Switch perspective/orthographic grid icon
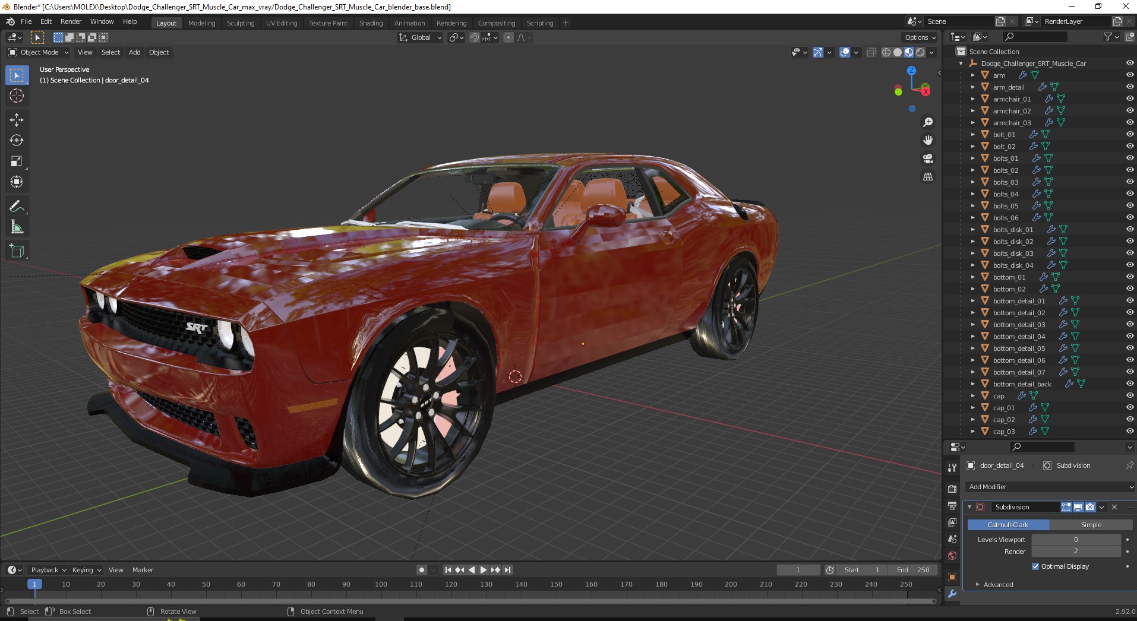Image resolution: width=1137 pixels, height=621 pixels. tap(927, 177)
